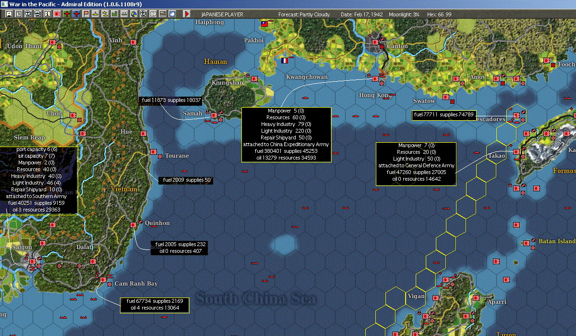Click the 'Vigan' map label
The height and width of the screenshot is (336, 576).
[416, 296]
